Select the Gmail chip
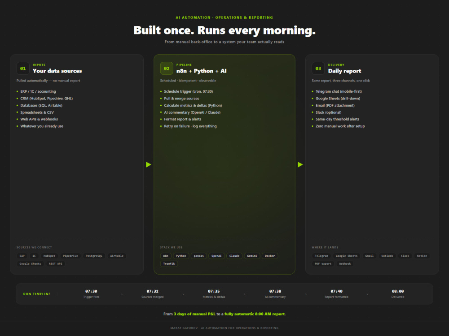The image size is (449, 336). tap(370, 256)
